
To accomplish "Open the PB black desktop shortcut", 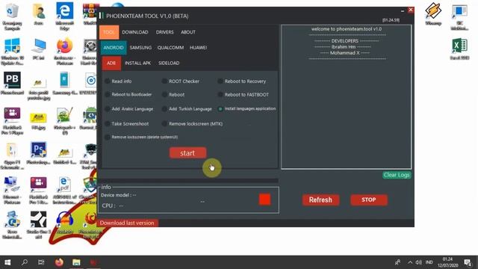I will point(12,83).
